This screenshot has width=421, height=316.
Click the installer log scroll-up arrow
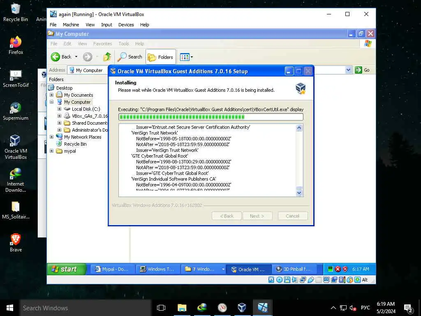[x=299, y=128]
